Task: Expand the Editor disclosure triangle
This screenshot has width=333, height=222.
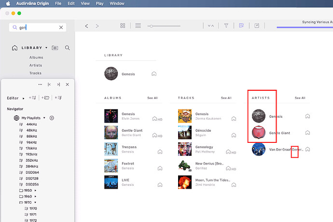Action: point(23,98)
